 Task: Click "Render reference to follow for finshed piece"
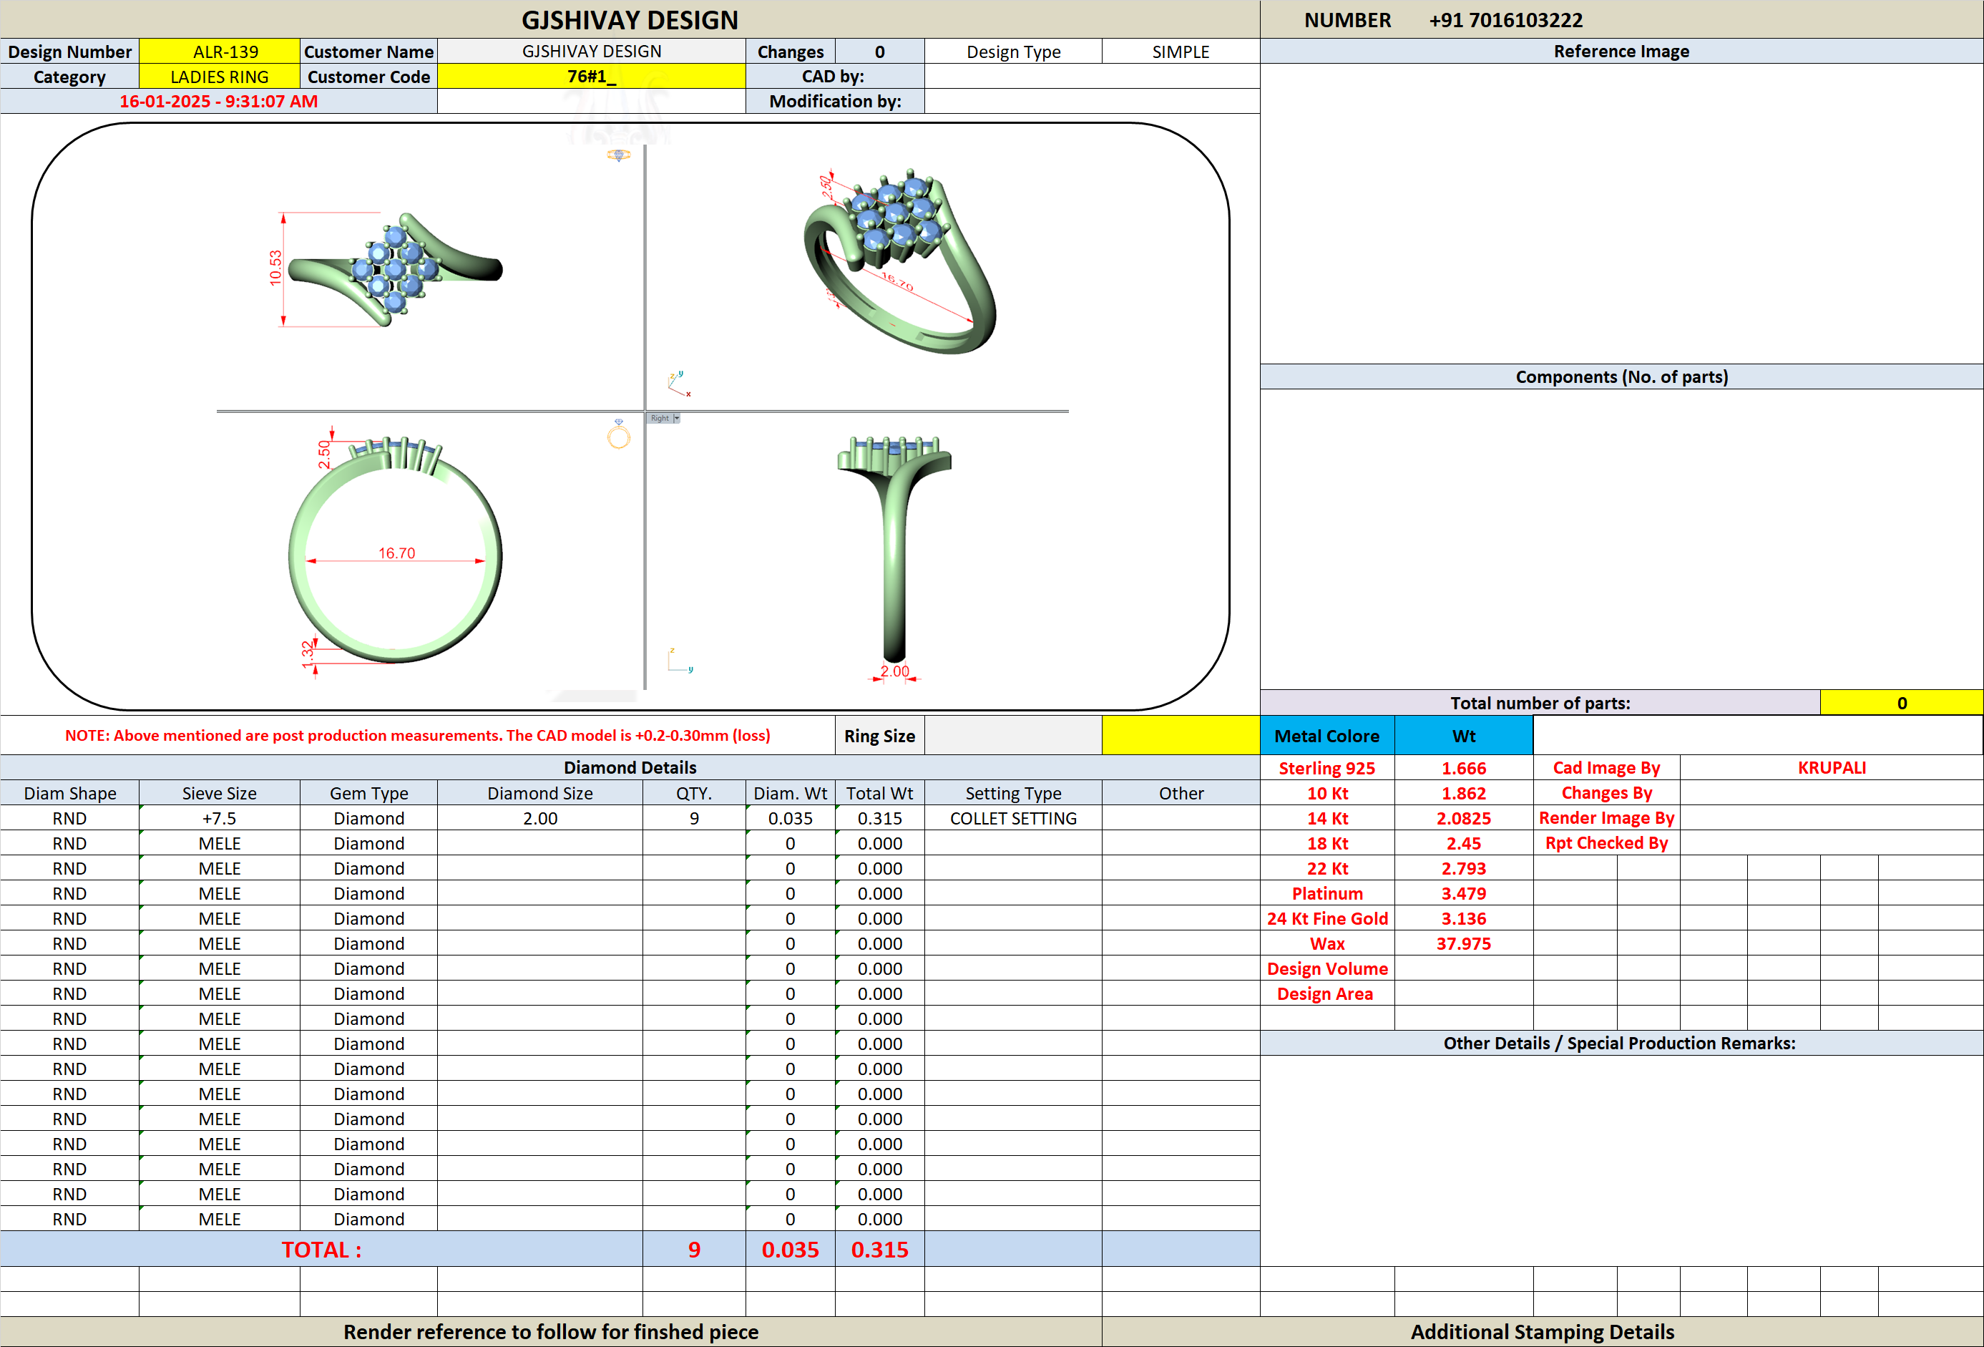point(551,1332)
